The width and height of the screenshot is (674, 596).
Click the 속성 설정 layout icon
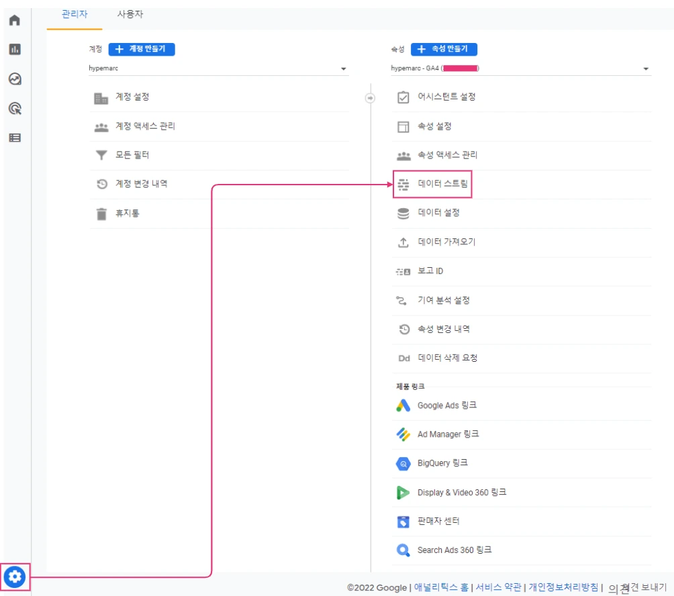[403, 127]
